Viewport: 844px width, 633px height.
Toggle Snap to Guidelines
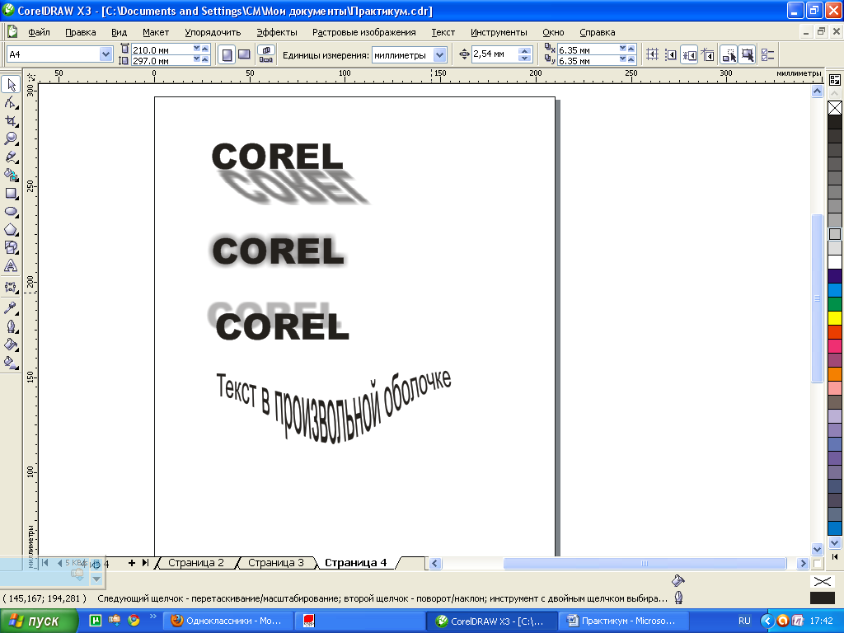click(671, 54)
